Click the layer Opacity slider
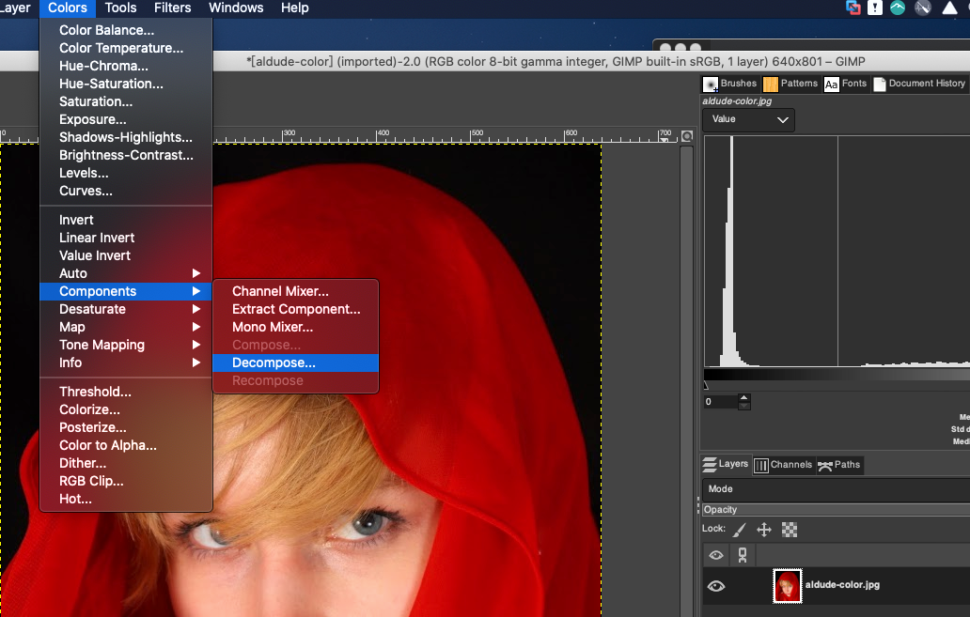This screenshot has height=617, width=970. [836, 510]
